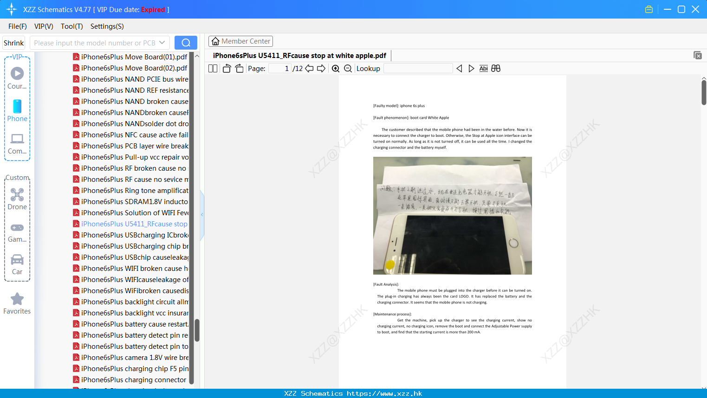
Task: Click the XZZ Schematics app logo
Action: pos(12,9)
